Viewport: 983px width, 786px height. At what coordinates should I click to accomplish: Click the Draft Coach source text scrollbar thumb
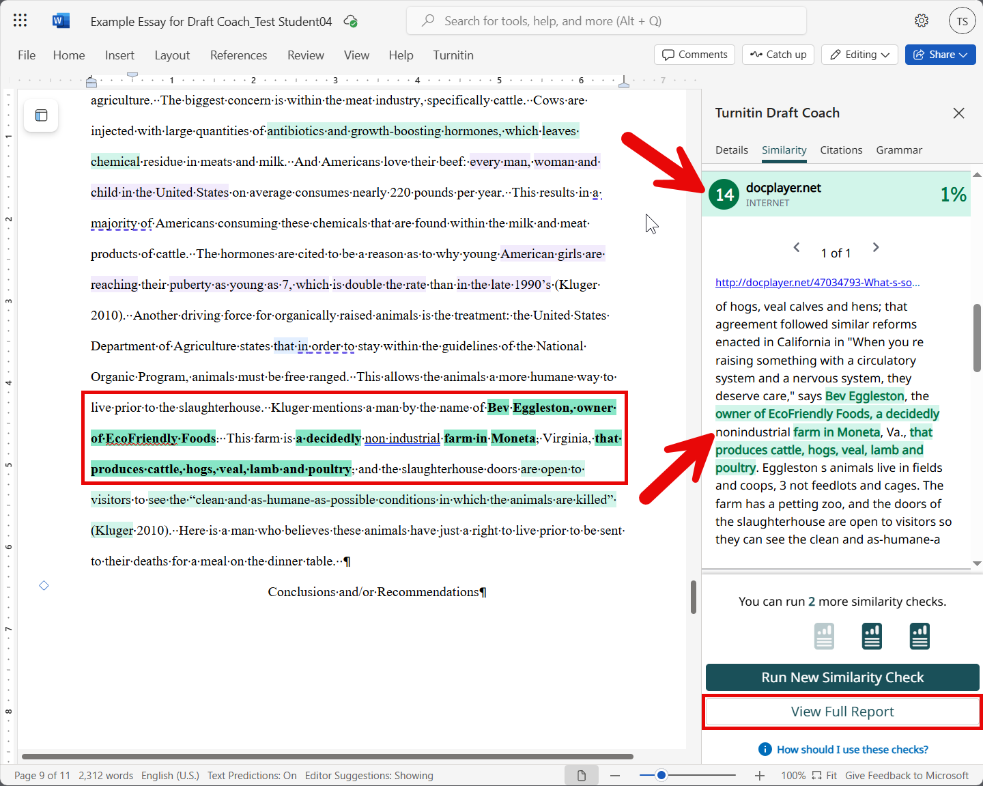[977, 338]
